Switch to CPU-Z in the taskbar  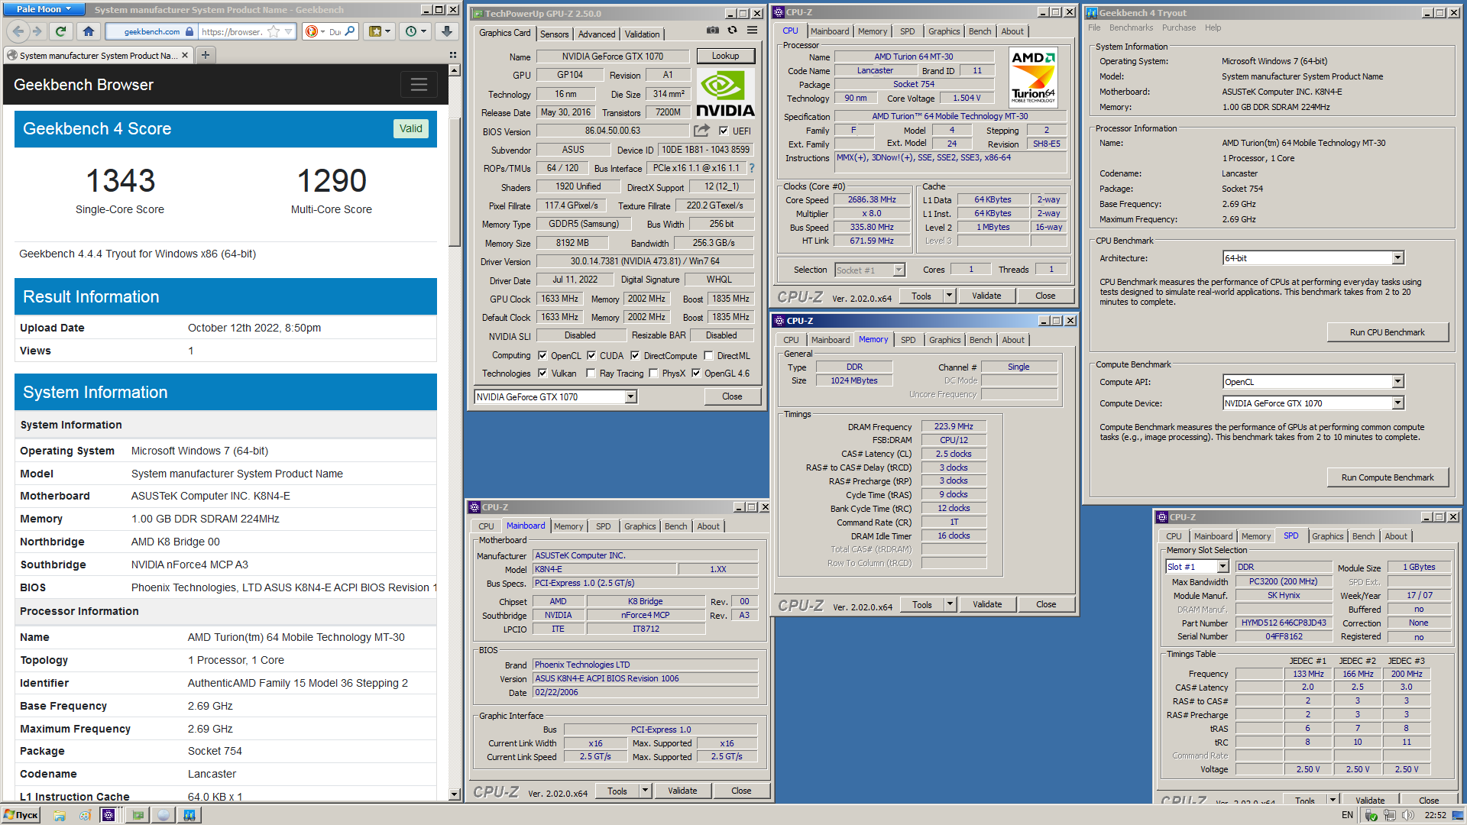click(109, 815)
